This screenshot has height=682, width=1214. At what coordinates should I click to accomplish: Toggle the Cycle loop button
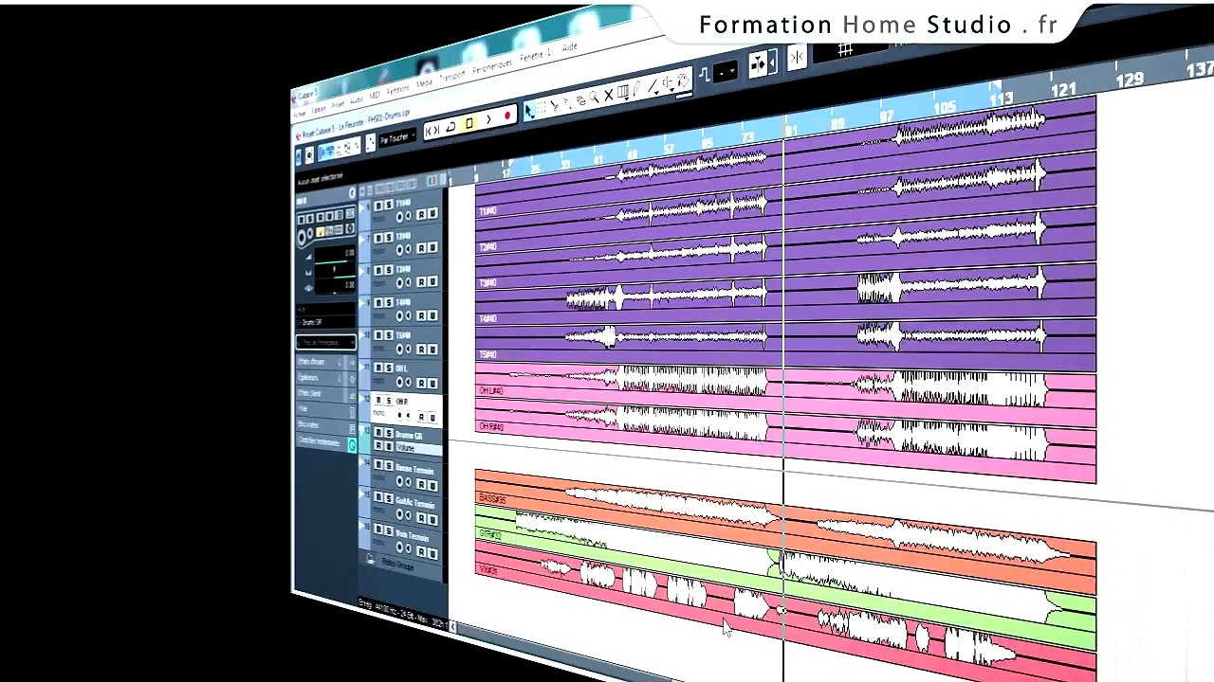coord(451,127)
